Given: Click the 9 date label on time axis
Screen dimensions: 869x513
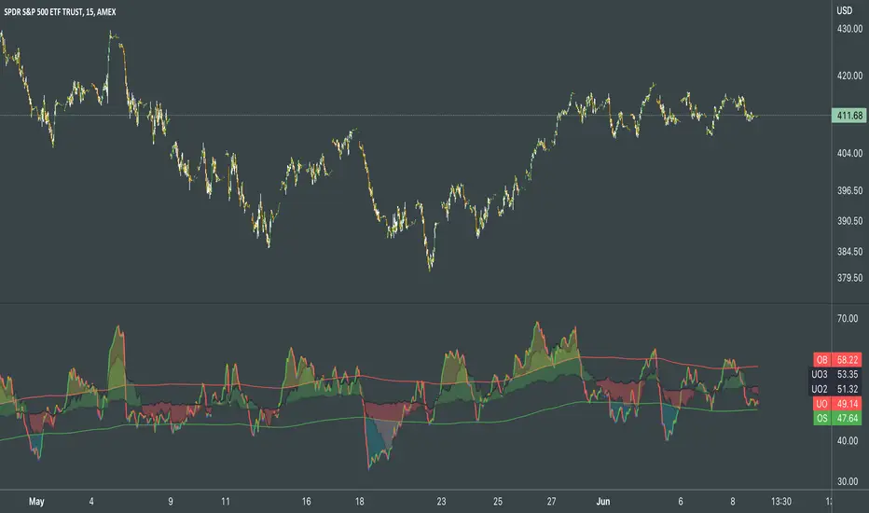Looking at the screenshot, I should [x=170, y=502].
